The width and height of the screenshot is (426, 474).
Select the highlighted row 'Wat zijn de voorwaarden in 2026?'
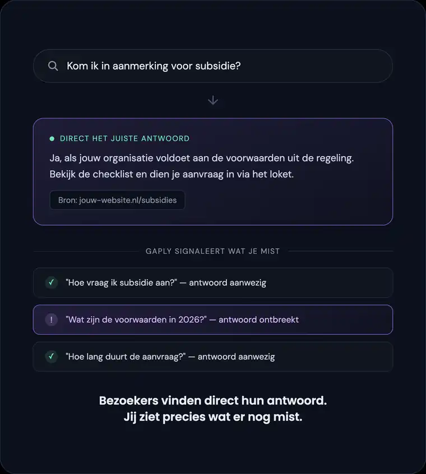click(213, 320)
